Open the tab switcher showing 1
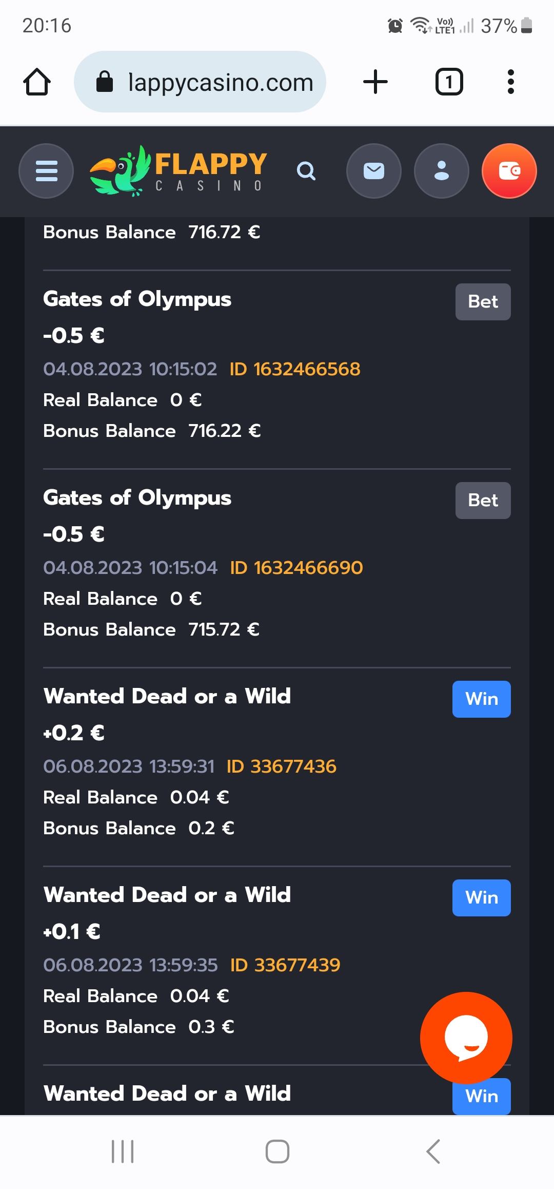 point(449,82)
